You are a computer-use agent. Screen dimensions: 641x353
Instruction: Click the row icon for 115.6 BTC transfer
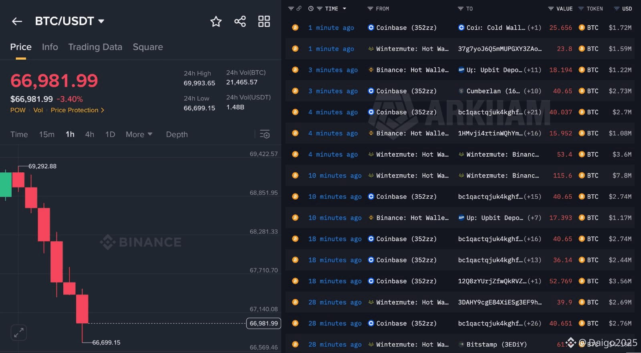click(295, 175)
